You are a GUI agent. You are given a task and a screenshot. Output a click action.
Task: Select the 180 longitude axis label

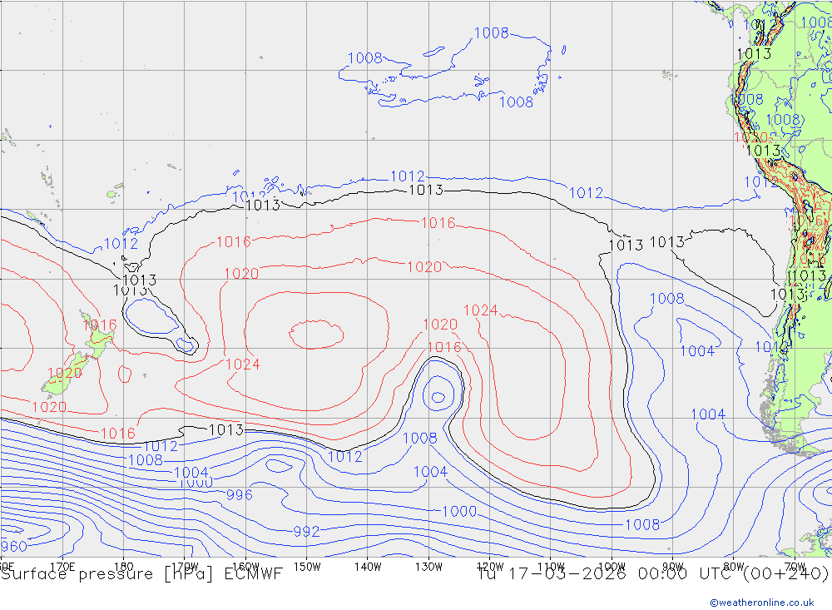(x=124, y=567)
